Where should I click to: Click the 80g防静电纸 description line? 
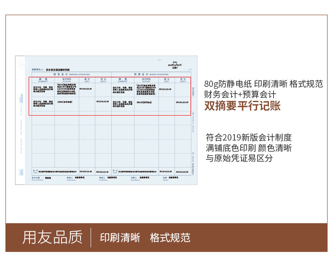click(263, 84)
